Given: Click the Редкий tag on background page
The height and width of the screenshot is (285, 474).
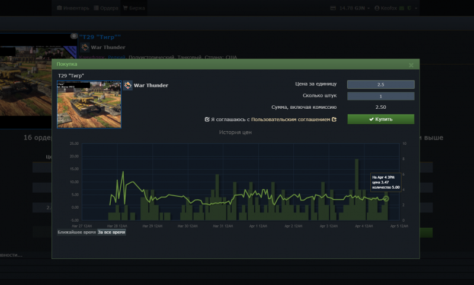Looking at the screenshot, I should [x=116, y=57].
